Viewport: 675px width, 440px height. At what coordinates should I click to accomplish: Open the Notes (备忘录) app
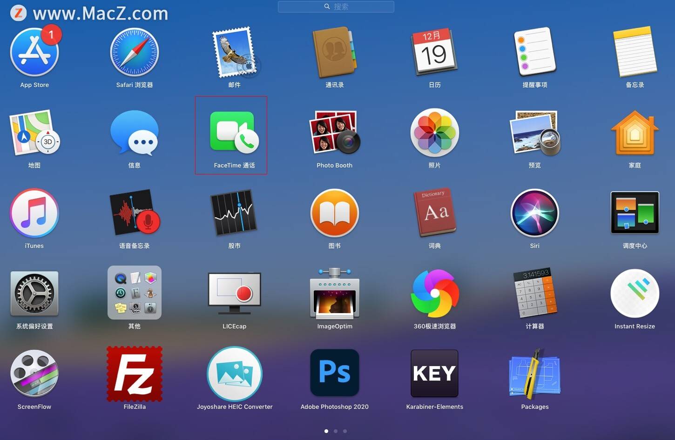coord(635,53)
